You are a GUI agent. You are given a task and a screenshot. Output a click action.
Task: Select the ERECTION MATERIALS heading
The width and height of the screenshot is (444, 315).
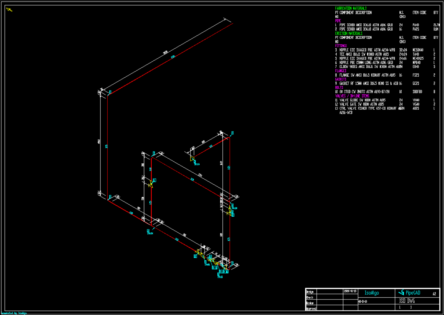(349, 33)
